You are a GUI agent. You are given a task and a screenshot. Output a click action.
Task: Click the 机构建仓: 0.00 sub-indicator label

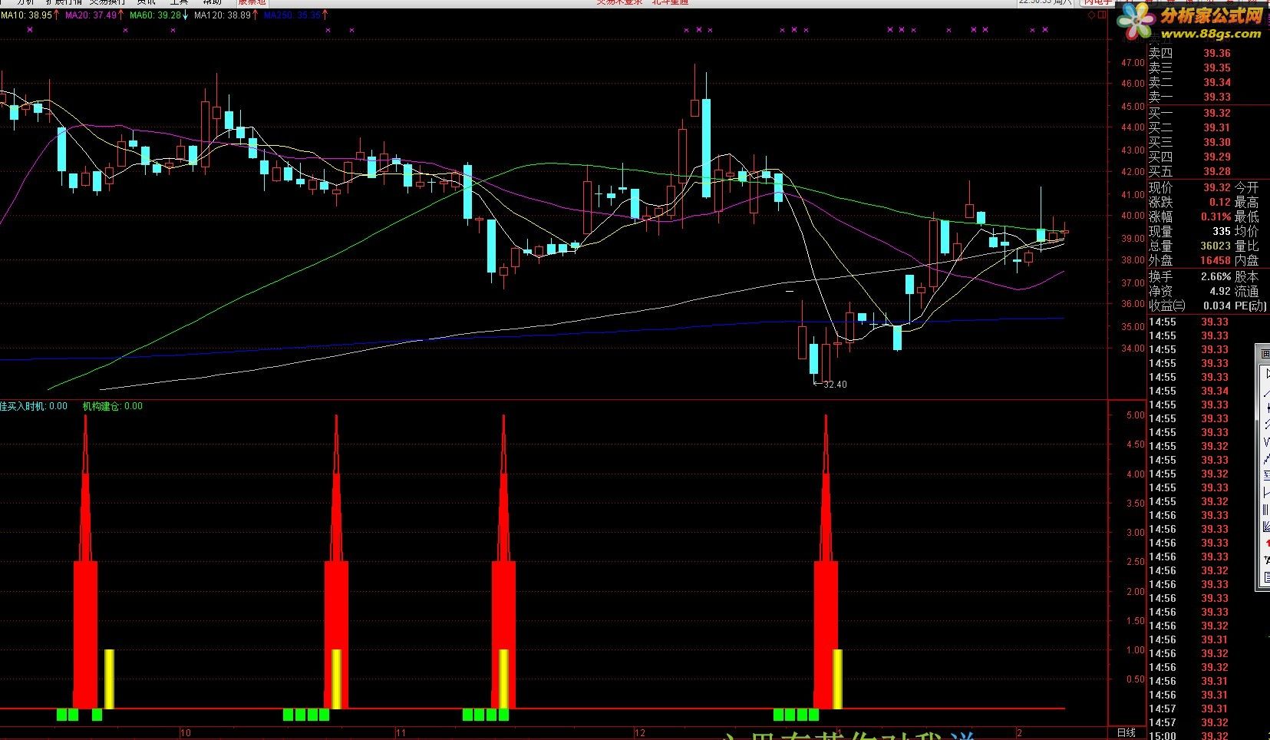(x=113, y=406)
